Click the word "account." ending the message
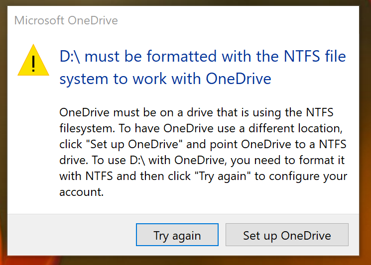This screenshot has width=371, height=265. (81, 192)
